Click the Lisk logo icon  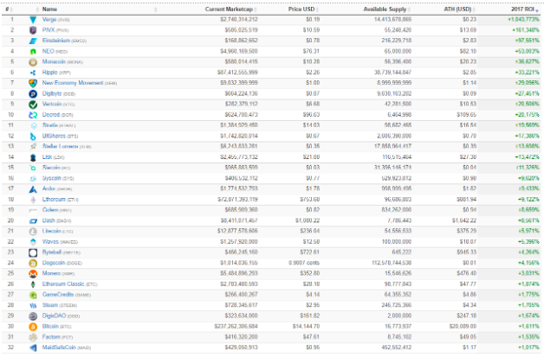tap(33, 157)
